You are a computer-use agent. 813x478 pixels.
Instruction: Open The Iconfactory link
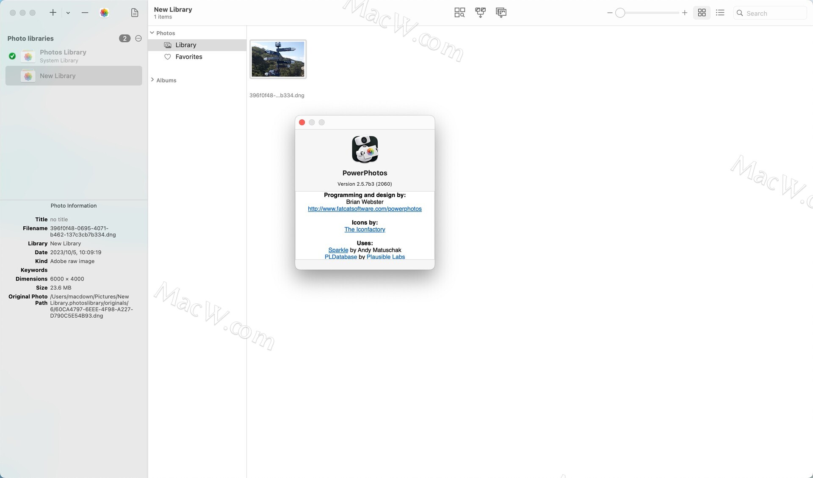[x=365, y=229]
